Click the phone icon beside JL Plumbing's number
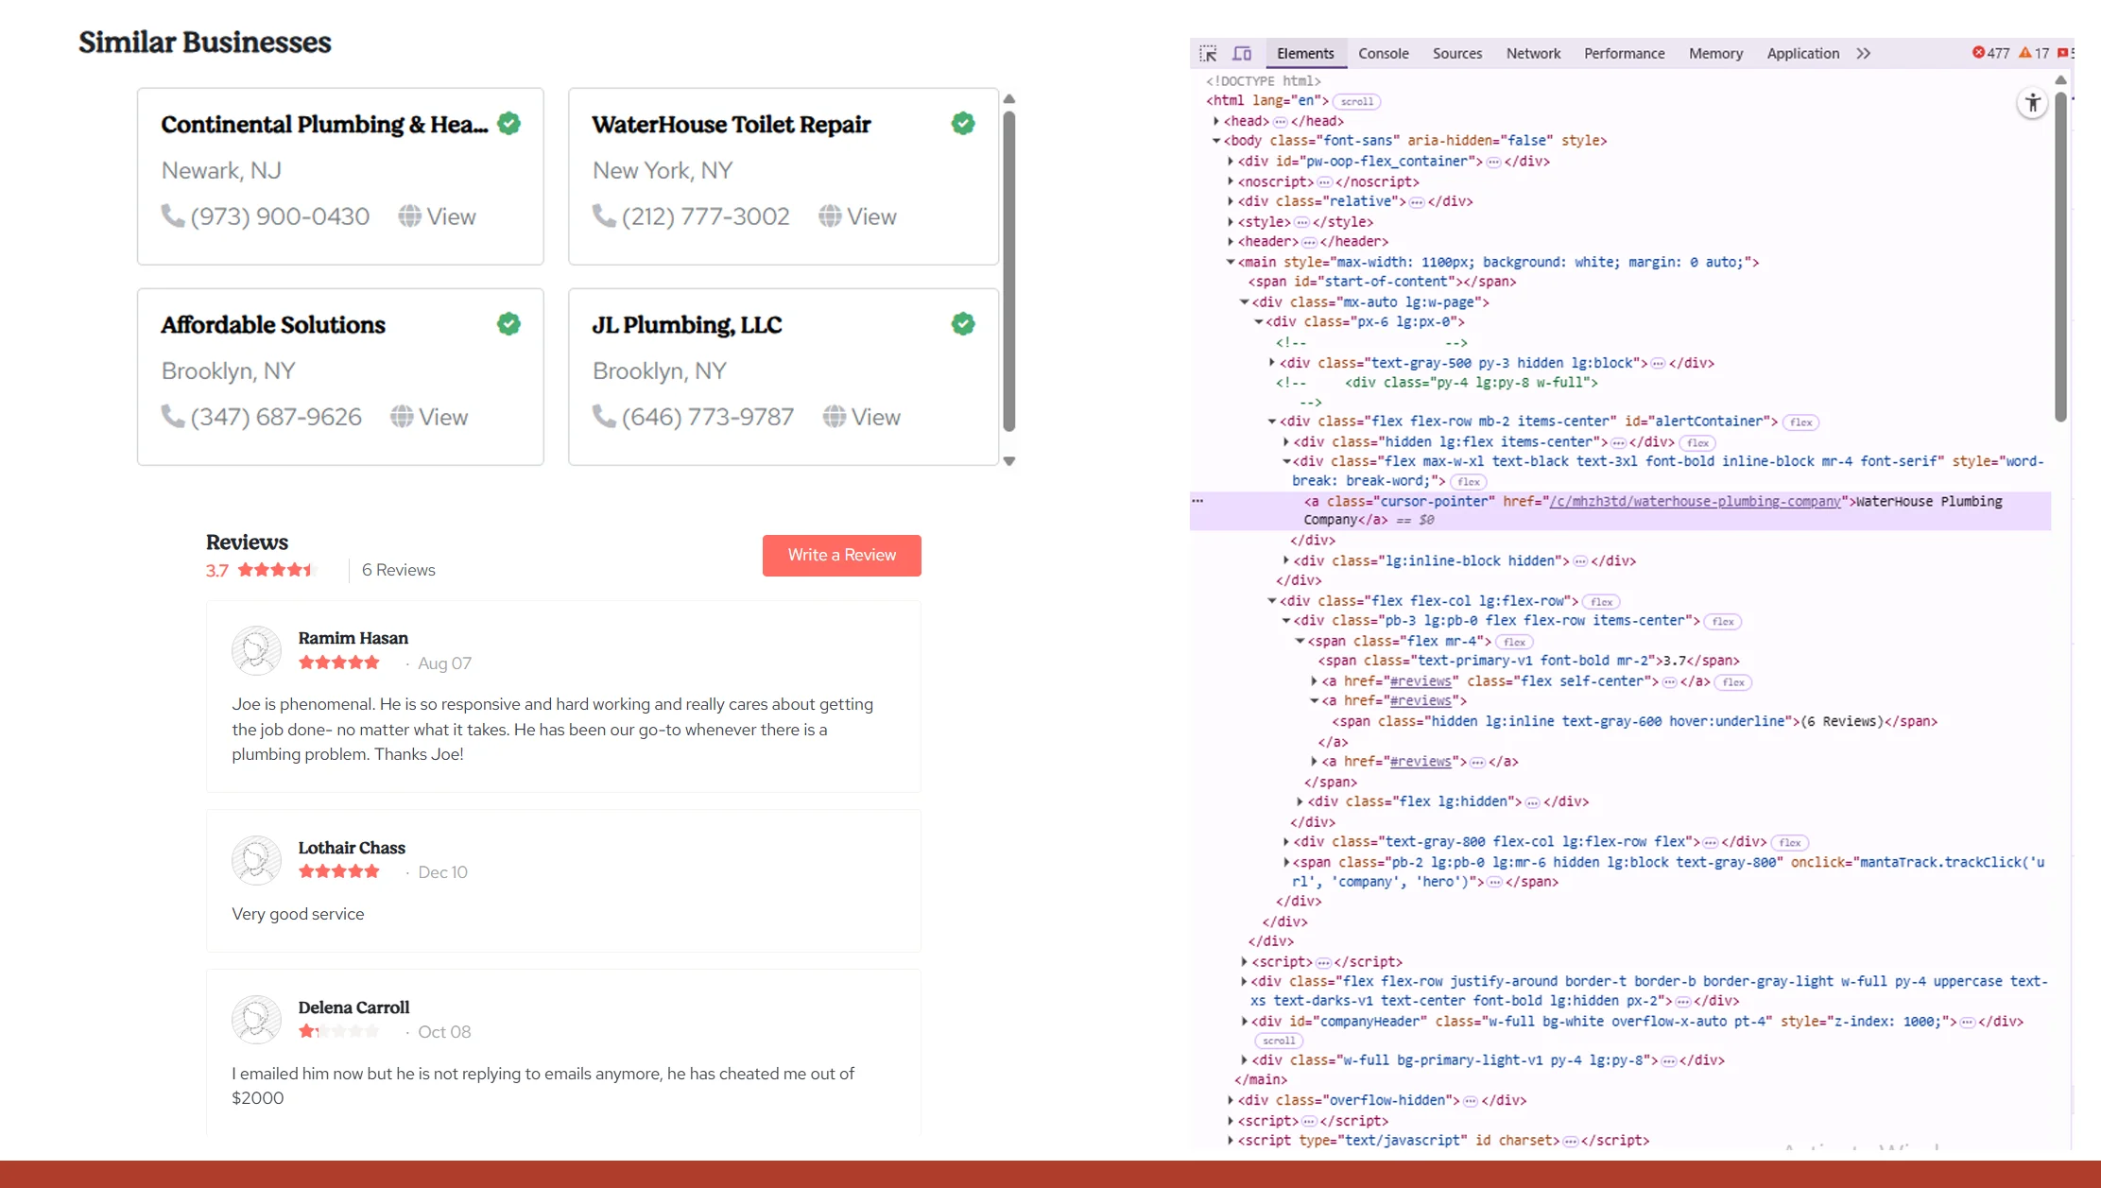 point(603,416)
